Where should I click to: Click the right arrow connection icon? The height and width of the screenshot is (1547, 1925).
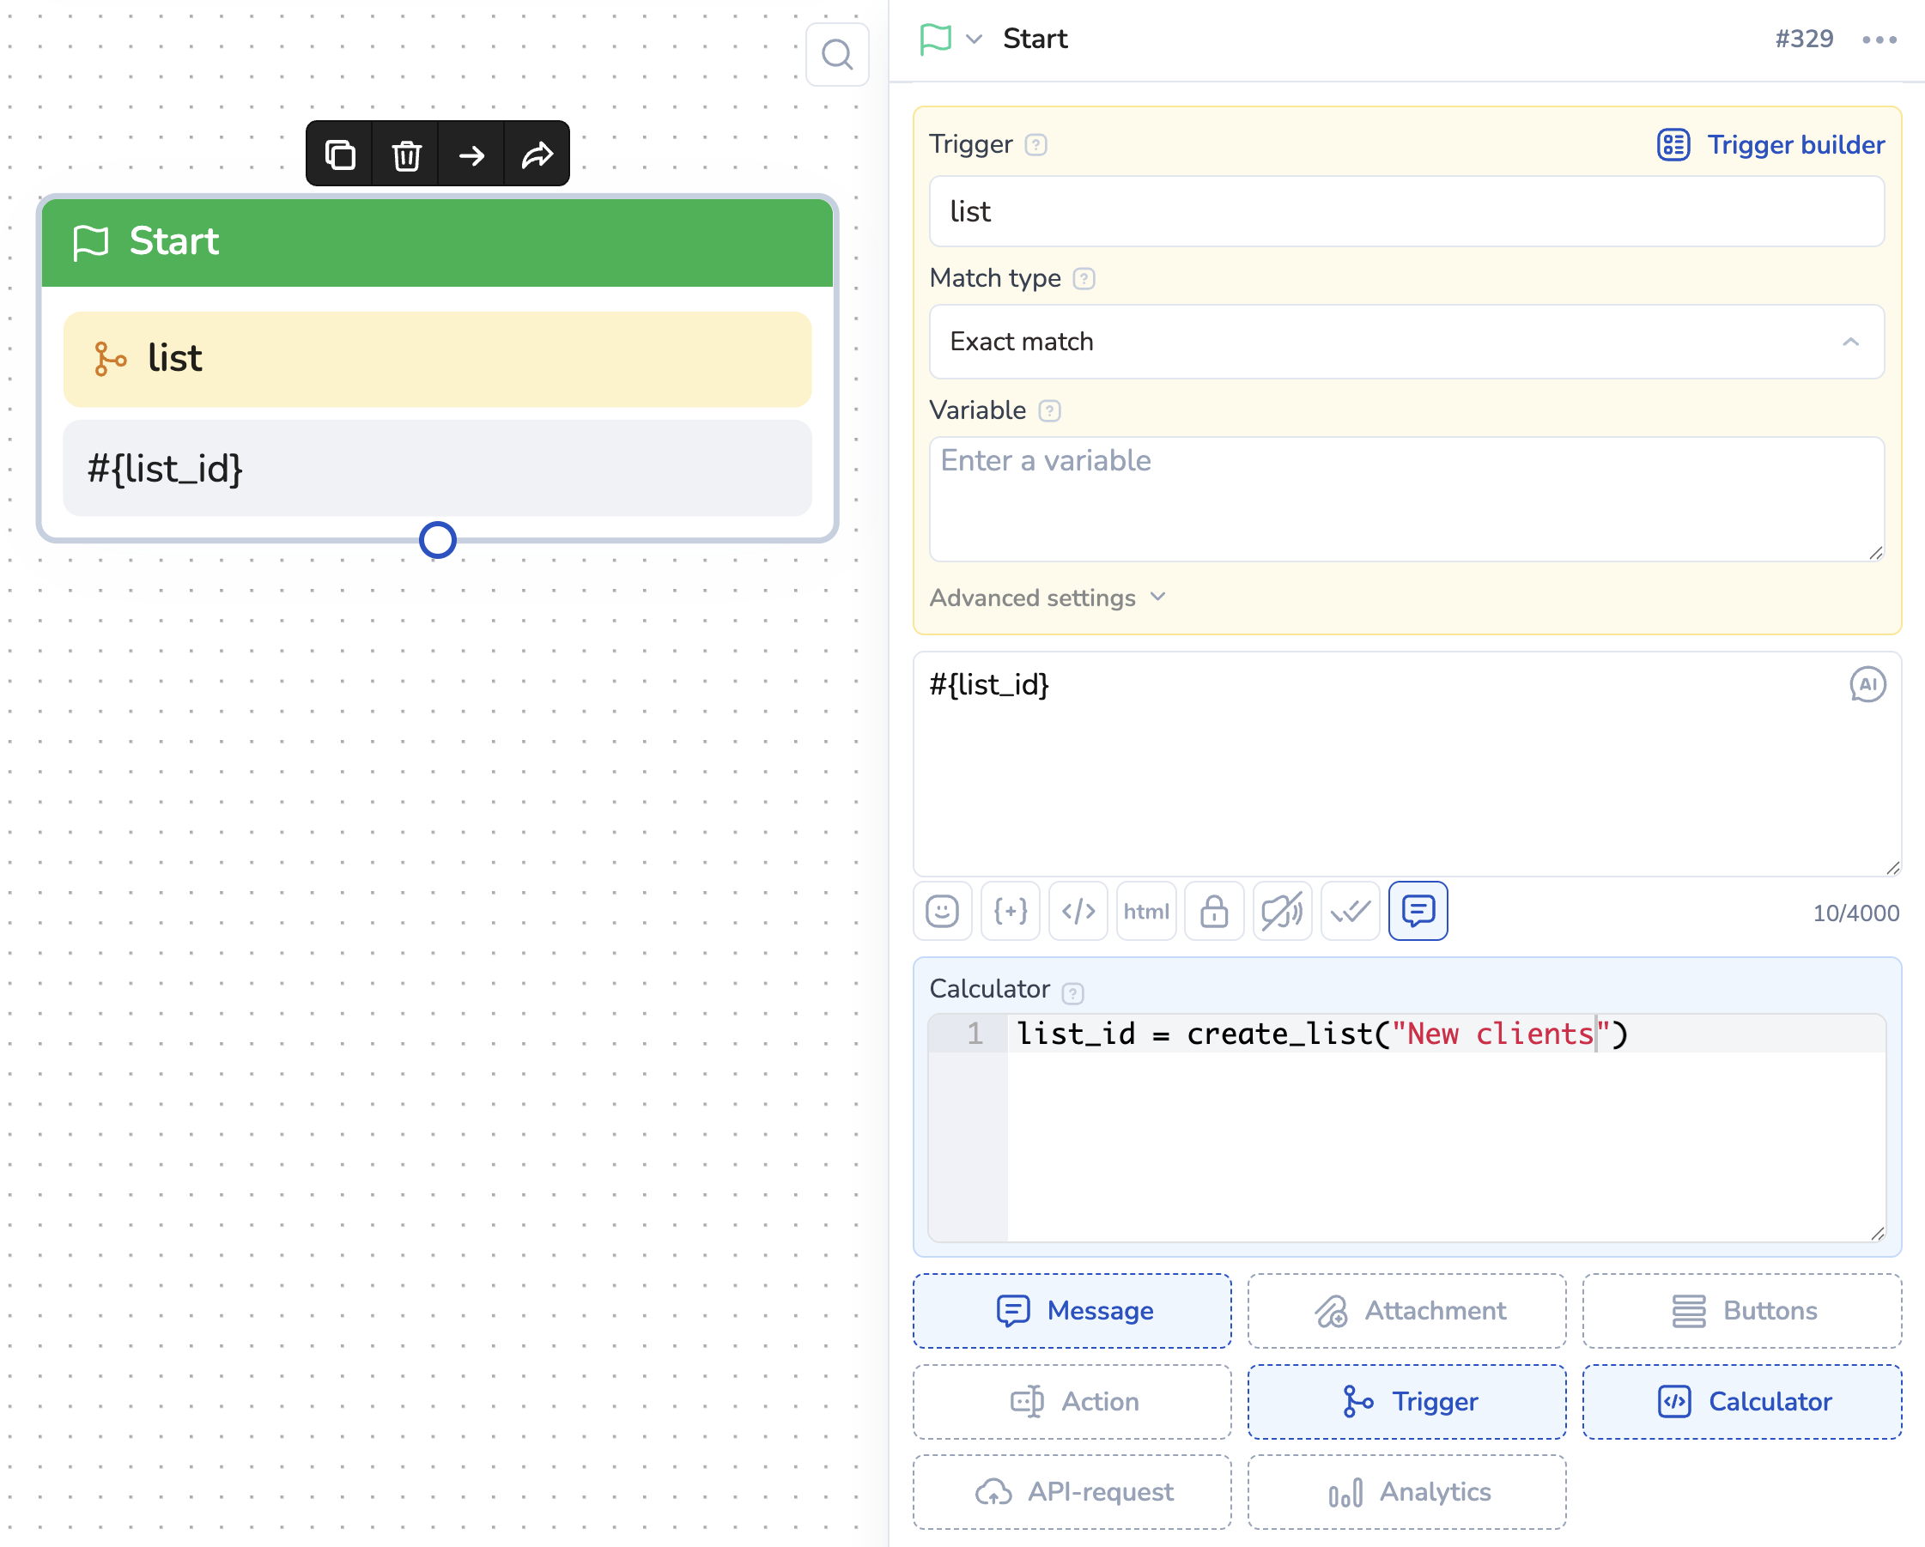tap(471, 155)
